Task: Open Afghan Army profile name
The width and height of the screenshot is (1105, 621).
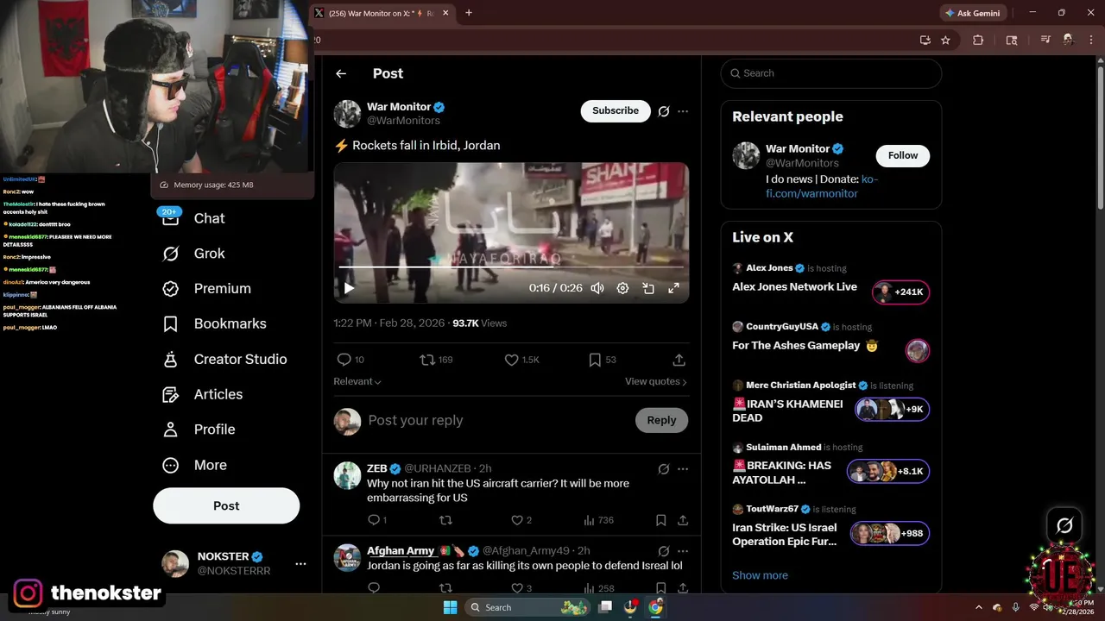Action: [401, 550]
